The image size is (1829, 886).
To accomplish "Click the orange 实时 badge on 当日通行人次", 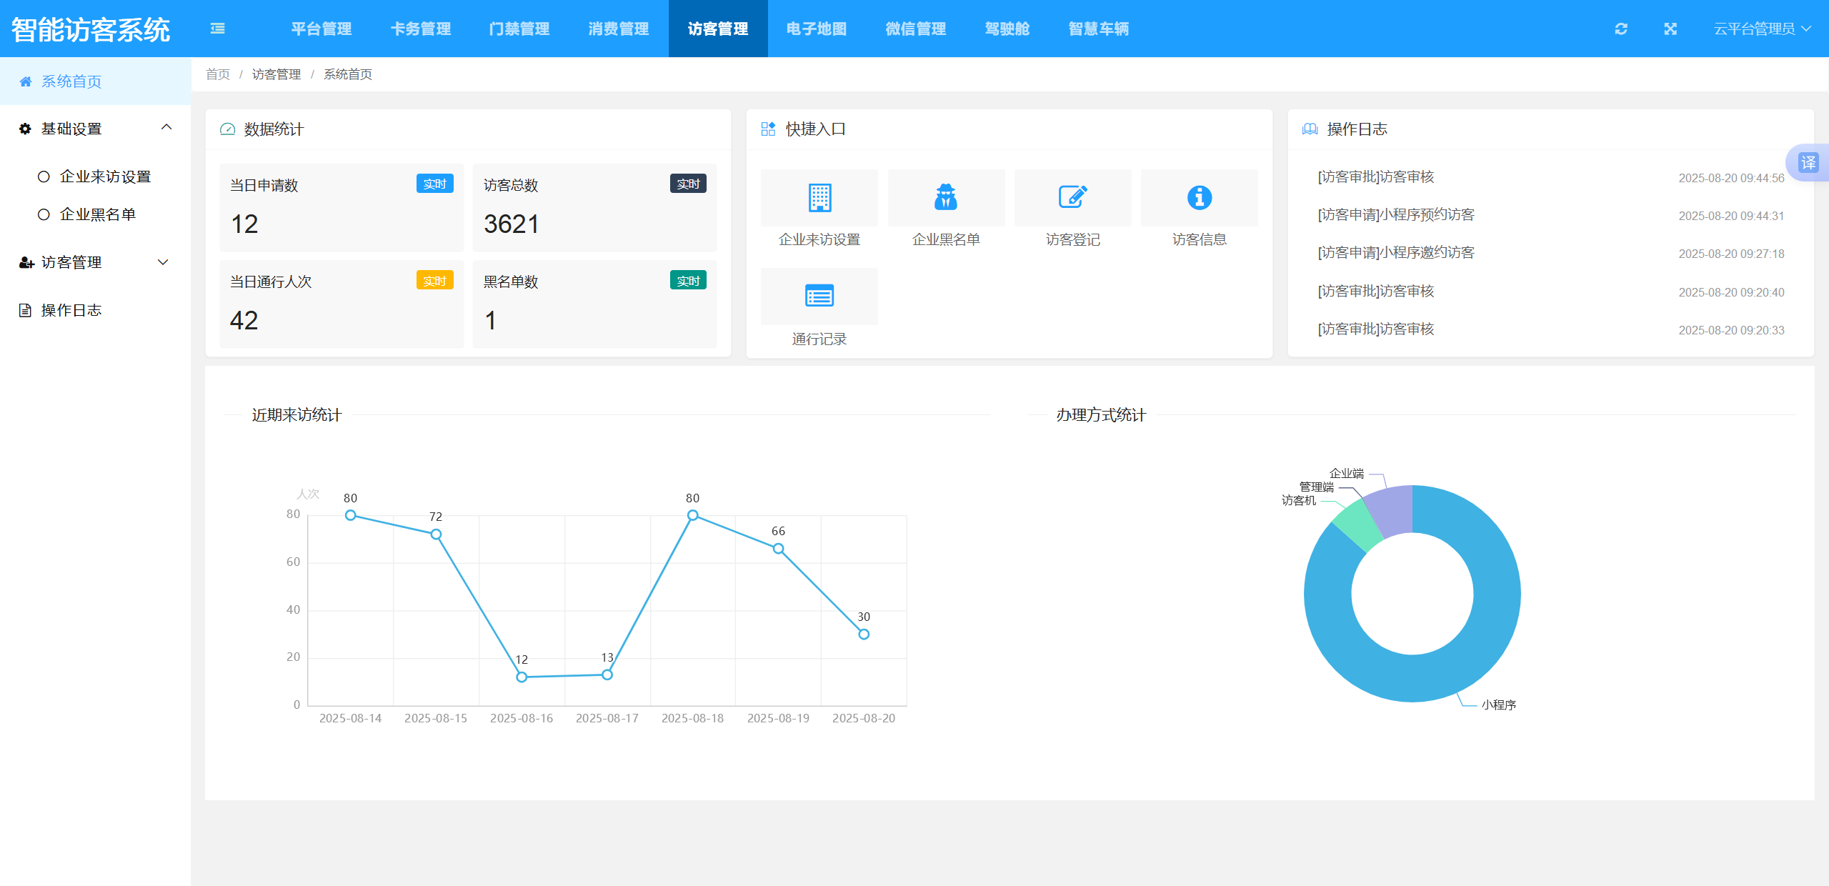I will (435, 280).
